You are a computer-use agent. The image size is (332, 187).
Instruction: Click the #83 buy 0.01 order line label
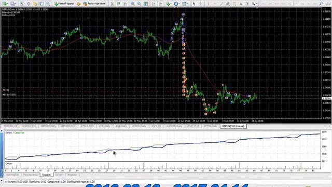coord(9,95)
